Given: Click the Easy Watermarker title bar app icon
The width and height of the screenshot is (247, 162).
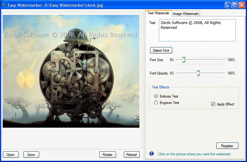Looking at the screenshot, I should [4, 5].
